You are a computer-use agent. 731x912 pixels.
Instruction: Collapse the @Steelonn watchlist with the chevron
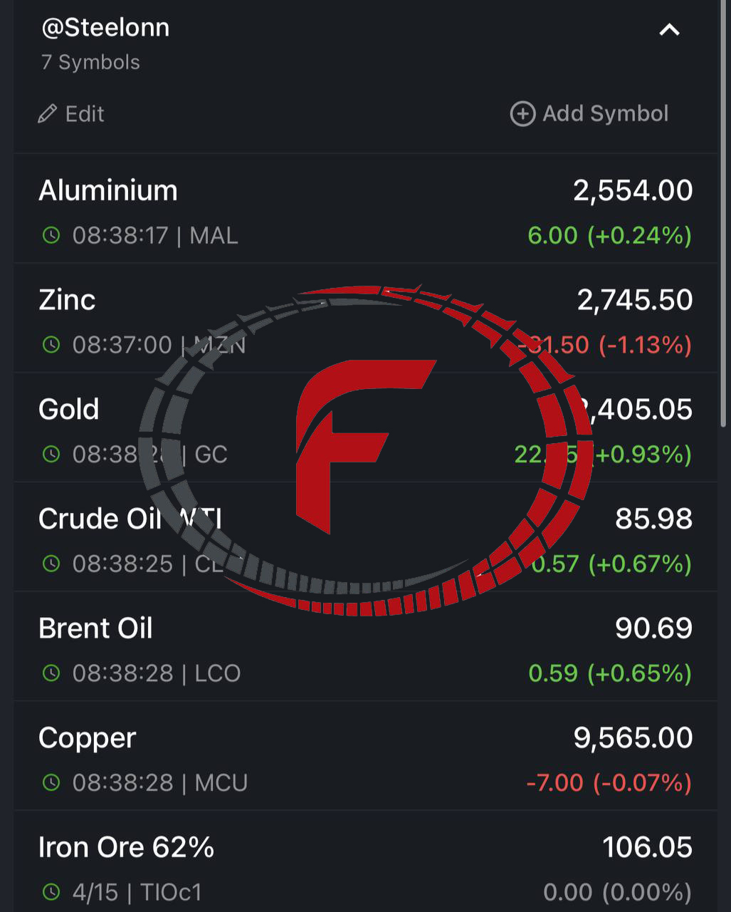point(669,30)
